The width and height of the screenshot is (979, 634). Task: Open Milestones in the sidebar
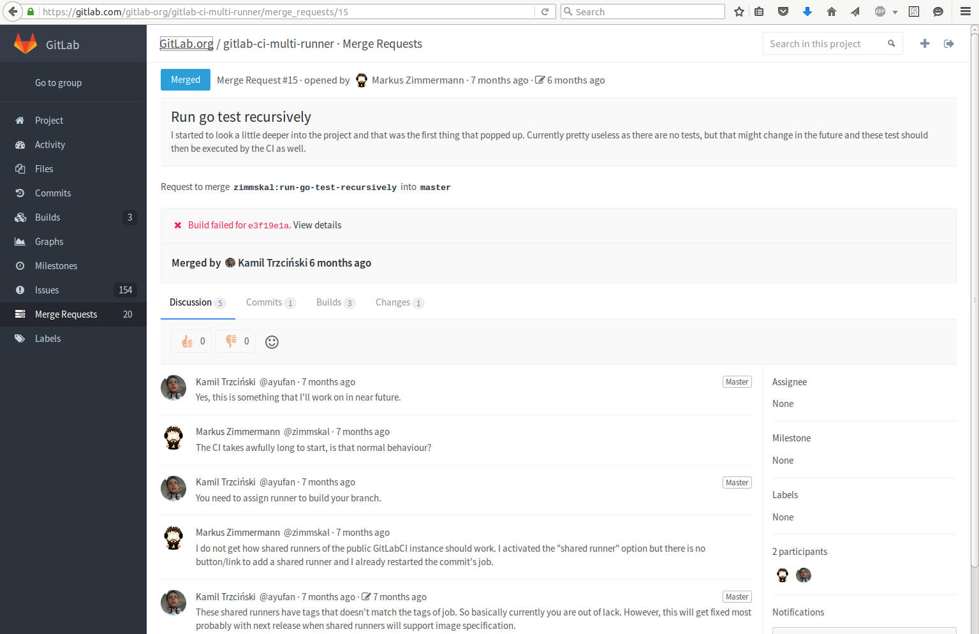click(56, 266)
